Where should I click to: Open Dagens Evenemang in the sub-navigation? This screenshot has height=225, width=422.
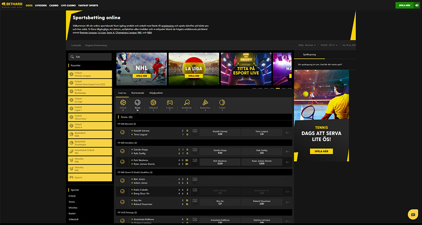(96, 46)
